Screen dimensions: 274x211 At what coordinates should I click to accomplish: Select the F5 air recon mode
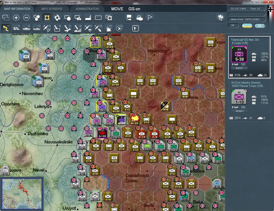(x=47, y=28)
